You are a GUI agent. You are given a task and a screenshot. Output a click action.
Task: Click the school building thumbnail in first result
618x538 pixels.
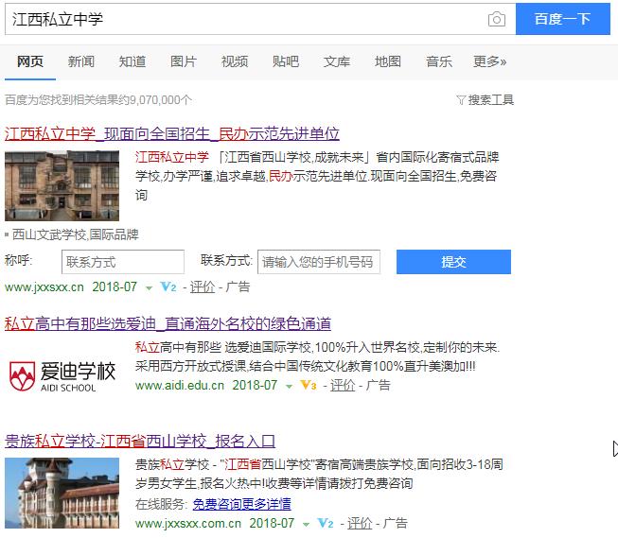click(x=62, y=185)
